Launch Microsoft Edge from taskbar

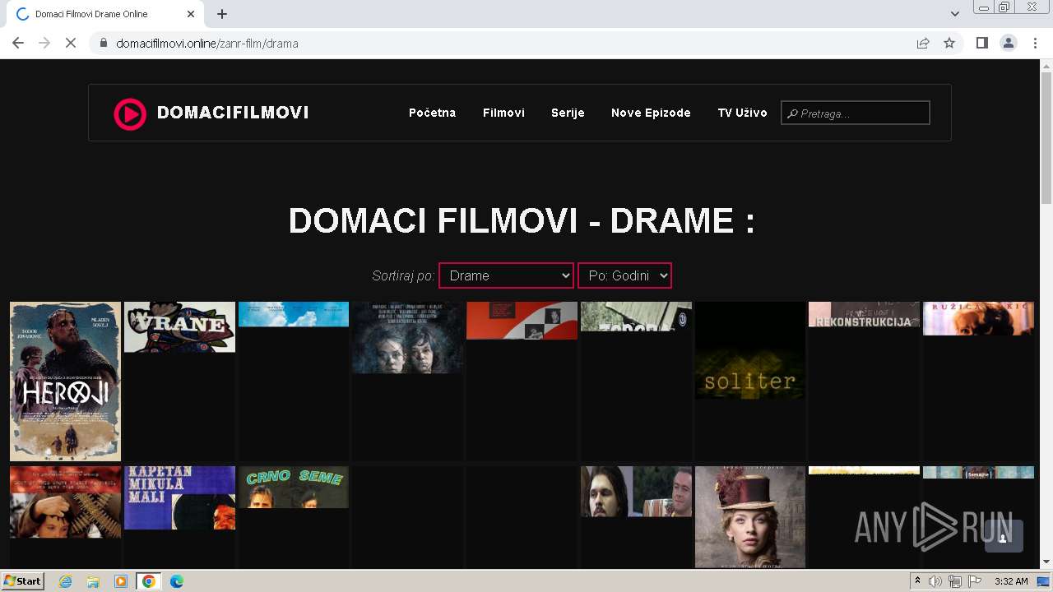coord(177,581)
